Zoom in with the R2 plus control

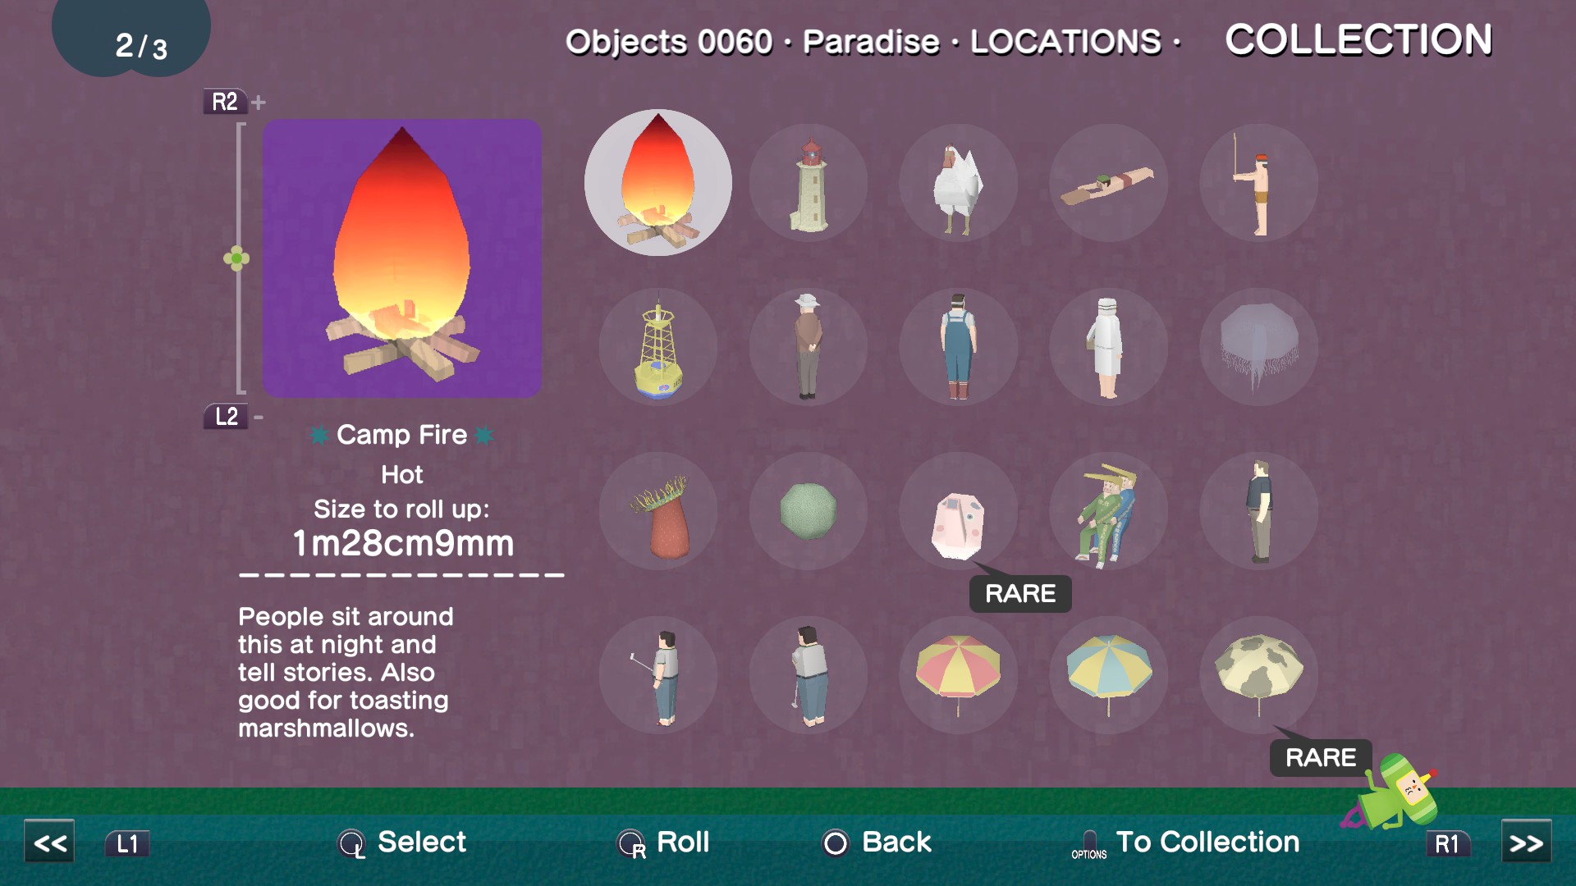[235, 102]
